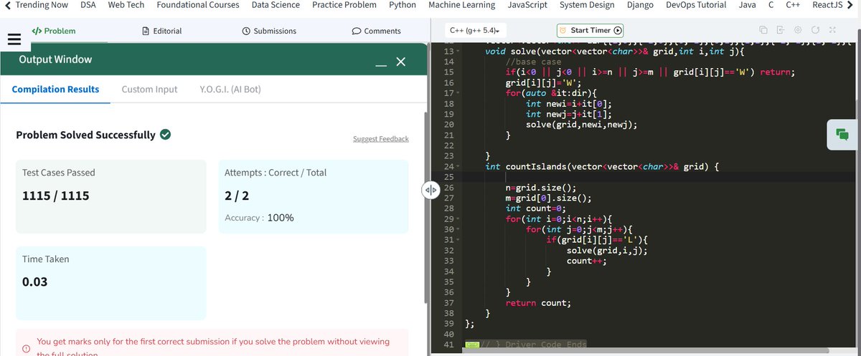Switch to the Problem tab
This screenshot has height=356, width=861.
point(54,31)
